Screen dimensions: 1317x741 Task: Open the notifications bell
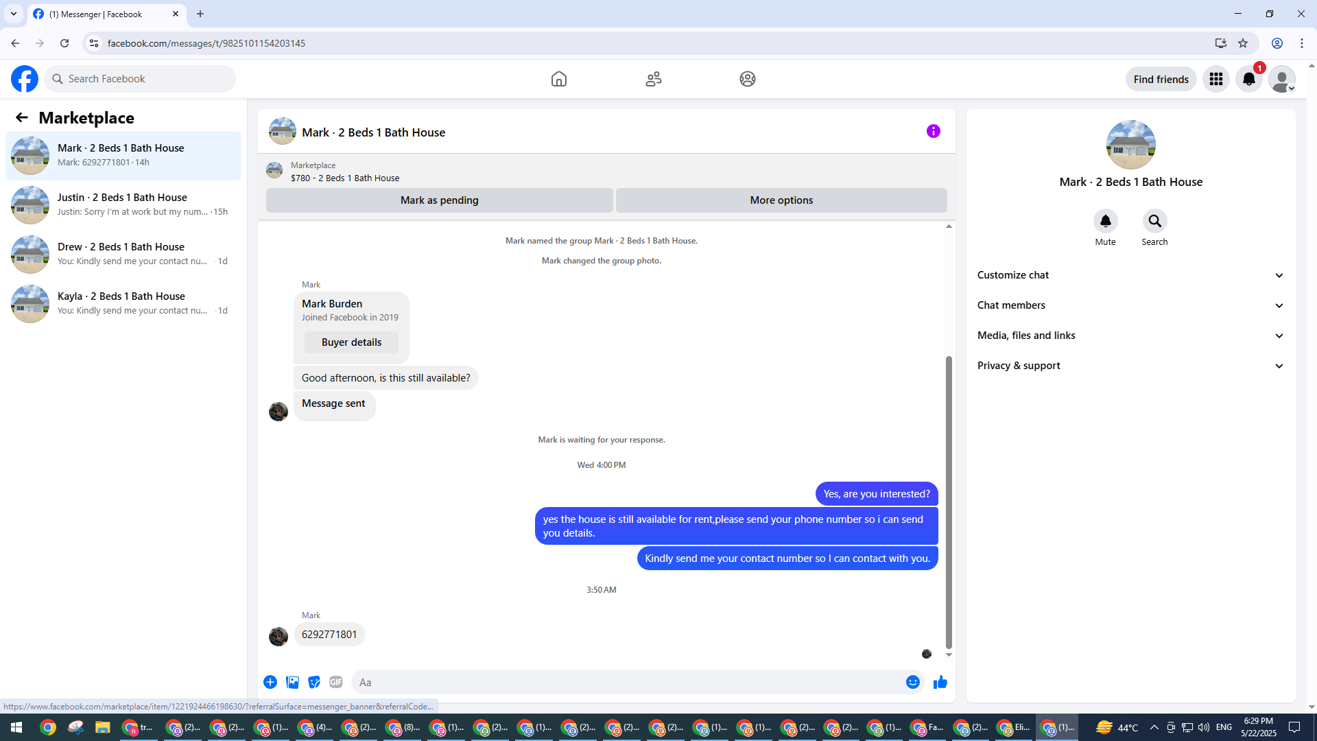1249,79
